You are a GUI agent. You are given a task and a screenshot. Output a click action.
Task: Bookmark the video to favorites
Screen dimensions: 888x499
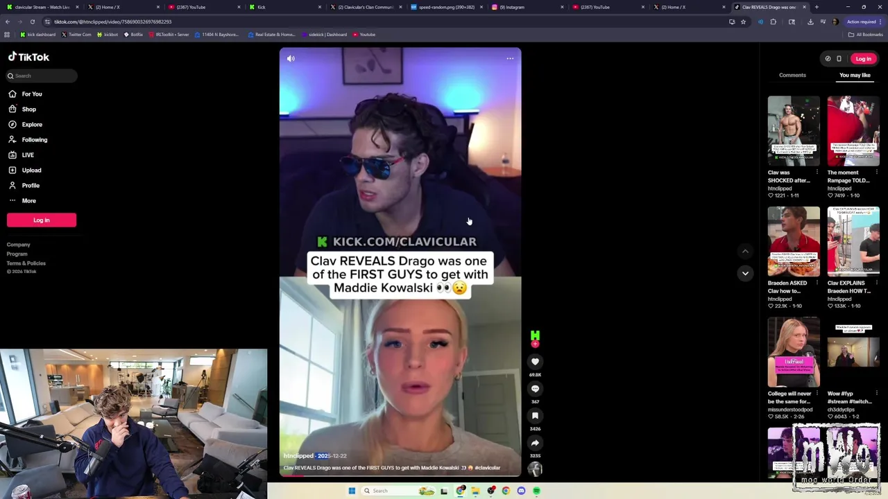[x=535, y=416]
